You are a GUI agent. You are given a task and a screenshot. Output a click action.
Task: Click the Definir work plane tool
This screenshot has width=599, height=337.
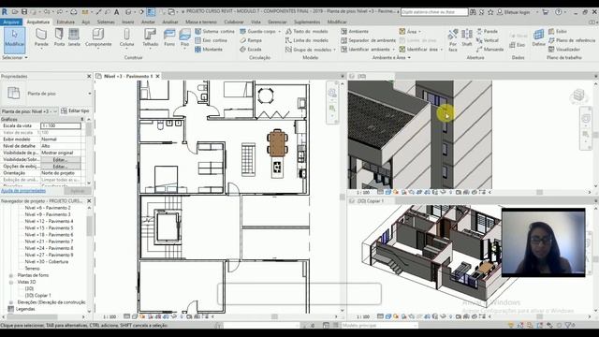(539, 37)
